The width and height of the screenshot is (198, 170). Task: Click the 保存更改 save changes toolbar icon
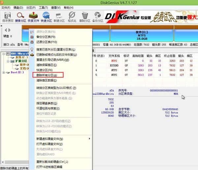coord(8,17)
